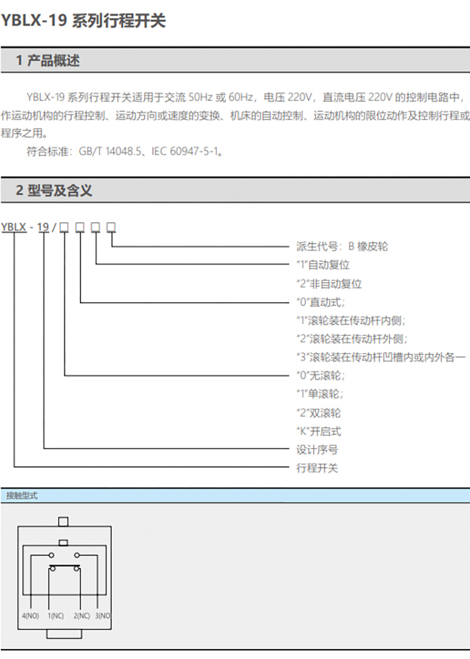
Task: Click the label '行程开关' in the legend
Action: click(x=317, y=468)
